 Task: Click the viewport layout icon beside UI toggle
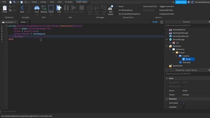[x=162, y=22]
